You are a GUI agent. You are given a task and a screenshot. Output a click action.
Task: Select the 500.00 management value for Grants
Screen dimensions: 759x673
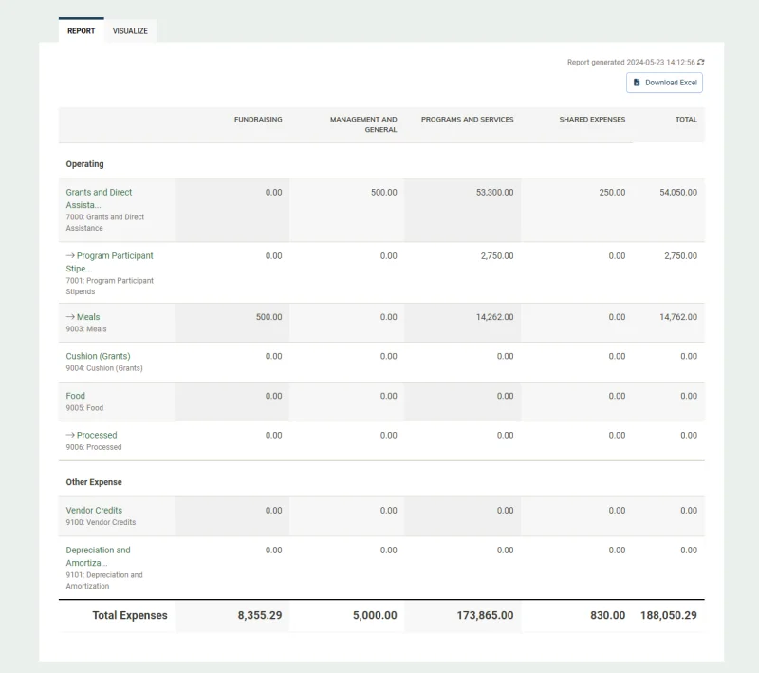pos(384,192)
